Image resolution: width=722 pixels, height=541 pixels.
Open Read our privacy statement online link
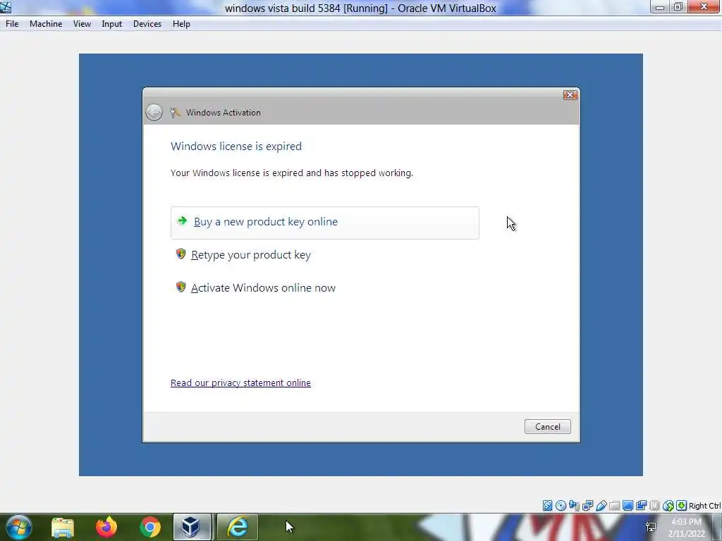point(240,383)
